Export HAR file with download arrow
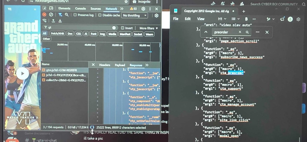Viewport: 307px width, 142px height. coord(60,21)
